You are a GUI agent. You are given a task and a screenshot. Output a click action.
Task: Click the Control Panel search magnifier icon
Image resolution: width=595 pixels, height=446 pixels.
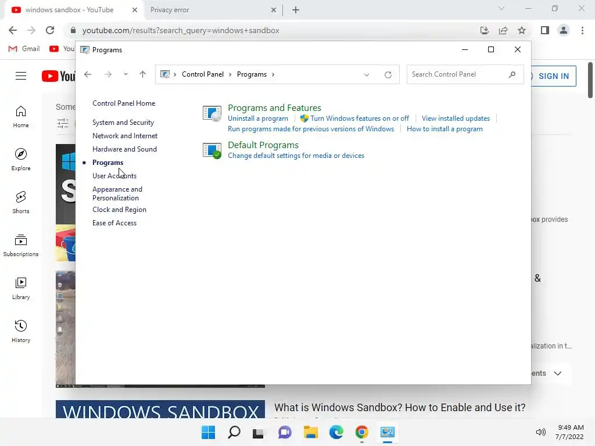(512, 74)
